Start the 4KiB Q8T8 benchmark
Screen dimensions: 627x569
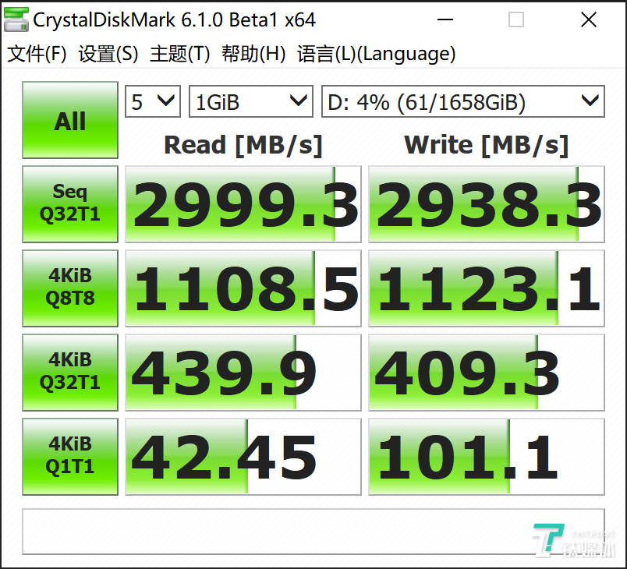coord(69,288)
